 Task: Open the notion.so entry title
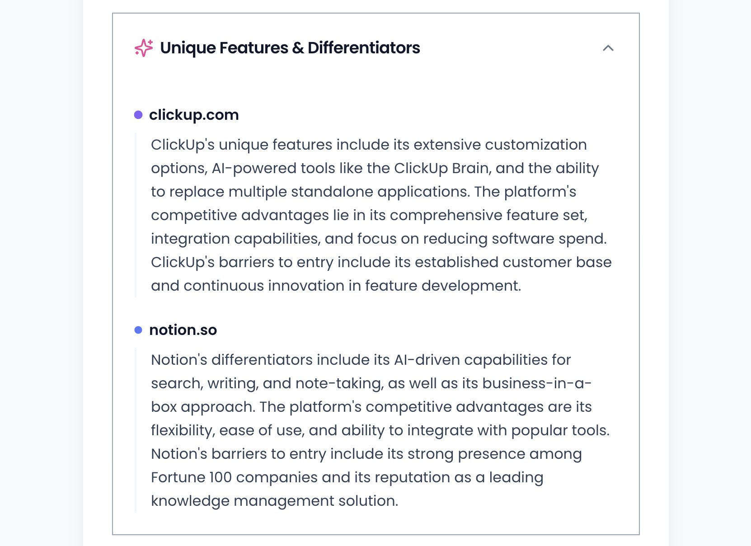tap(183, 330)
